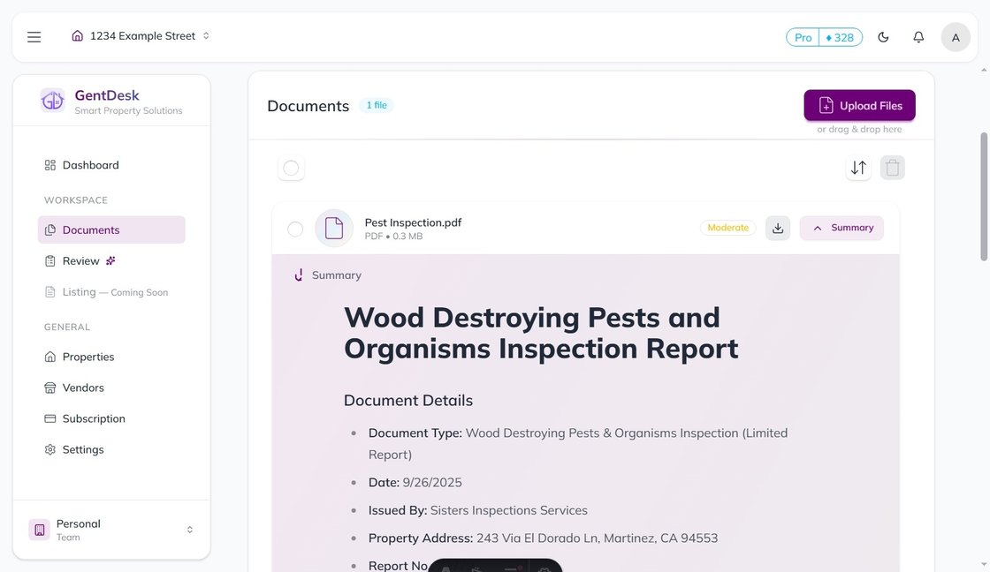Viewport: 990px width, 572px height.
Task: Download Pest Inspection.pdf using the download icon
Action: pos(777,228)
